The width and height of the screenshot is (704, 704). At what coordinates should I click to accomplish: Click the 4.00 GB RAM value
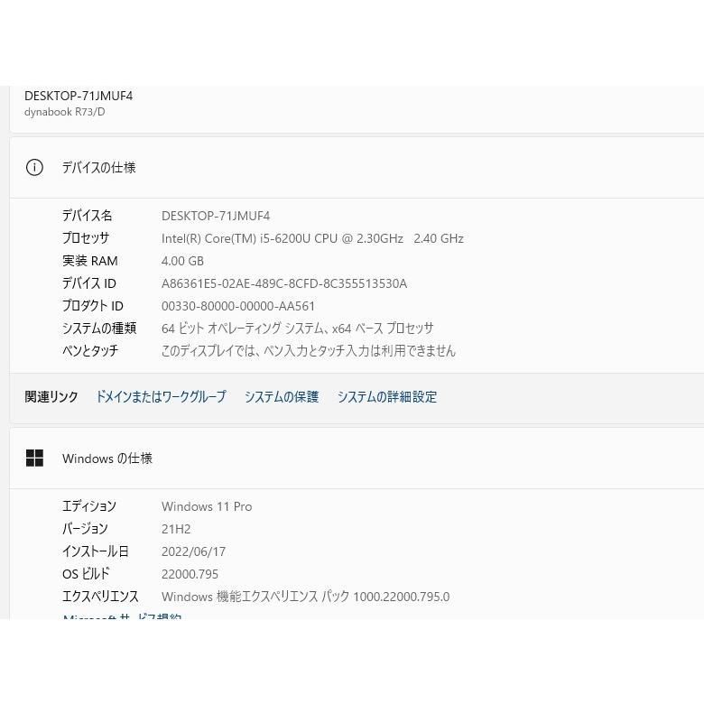[182, 261]
